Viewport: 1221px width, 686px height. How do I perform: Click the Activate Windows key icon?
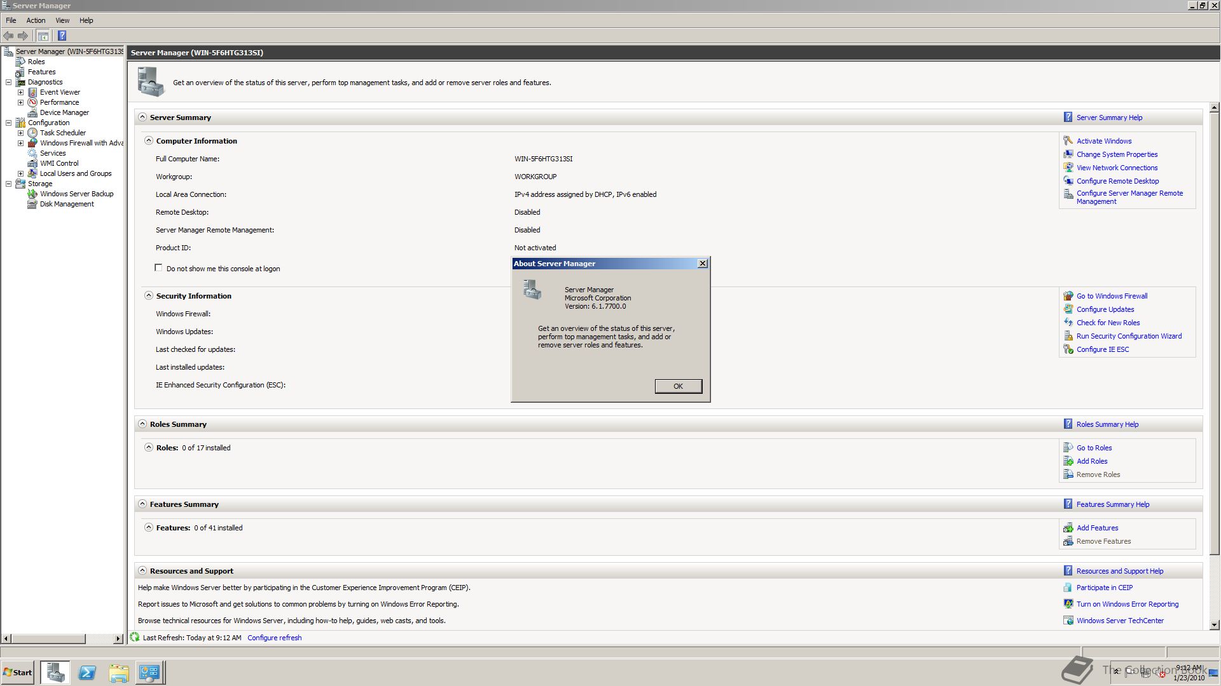tap(1068, 140)
